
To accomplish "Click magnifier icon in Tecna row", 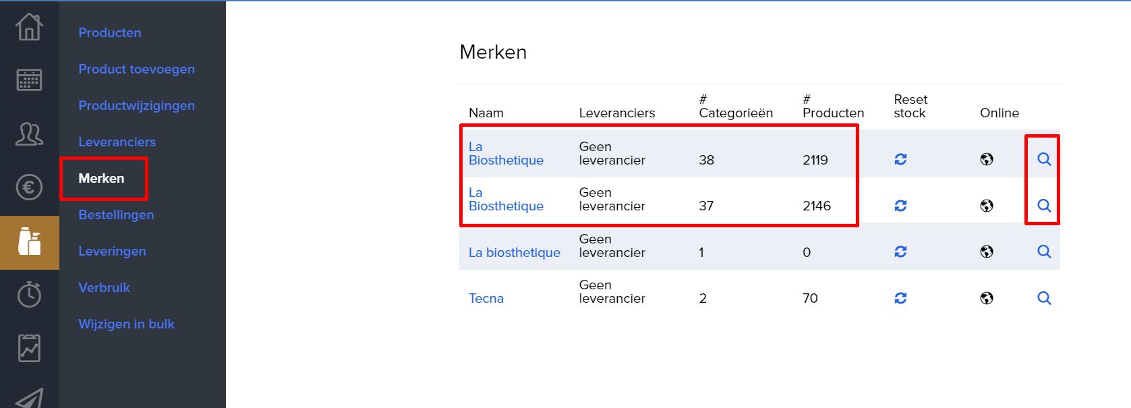I will tap(1044, 298).
